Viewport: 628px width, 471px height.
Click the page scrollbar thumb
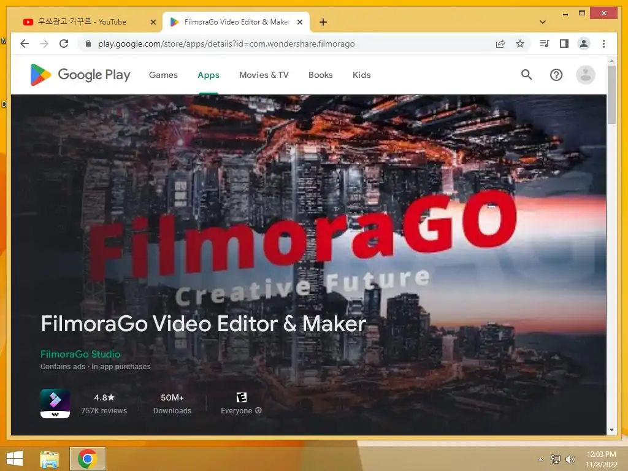pos(611,95)
